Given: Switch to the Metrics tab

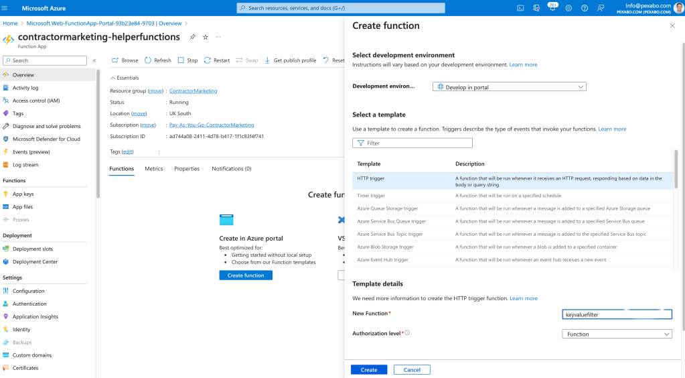Looking at the screenshot, I should (x=154, y=169).
